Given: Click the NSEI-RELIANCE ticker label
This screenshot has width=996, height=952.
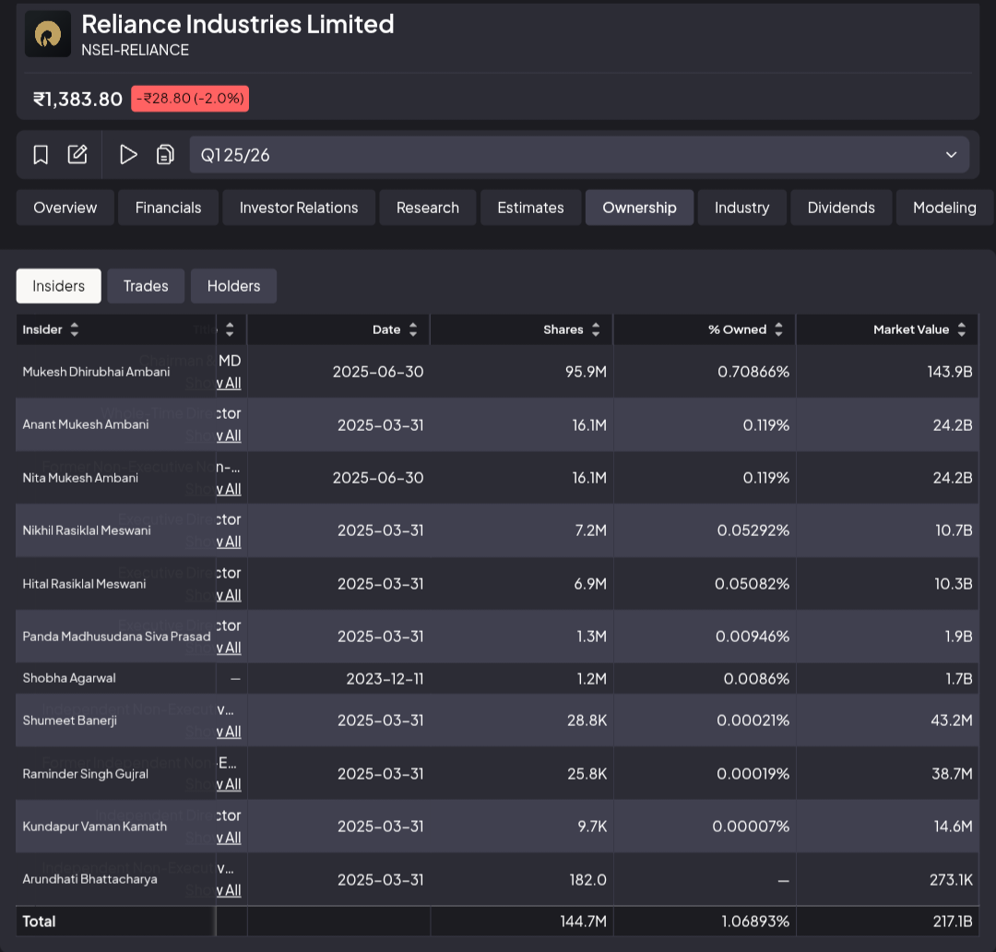Looking at the screenshot, I should tap(135, 50).
